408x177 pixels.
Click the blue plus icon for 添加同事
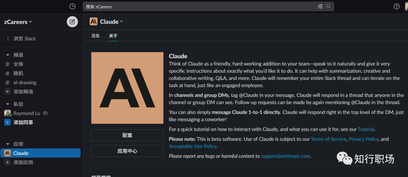(x=8, y=123)
